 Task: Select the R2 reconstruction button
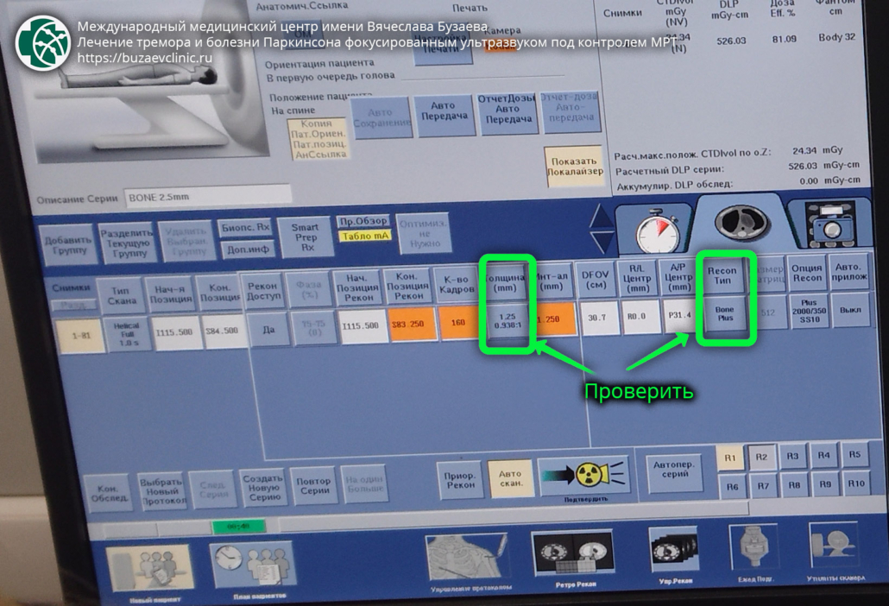click(x=761, y=457)
